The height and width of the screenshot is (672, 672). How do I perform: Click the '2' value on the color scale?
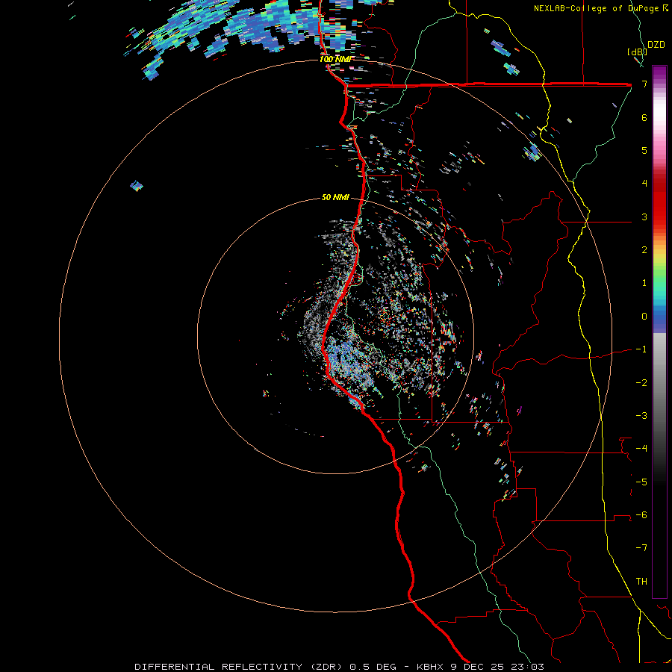(x=644, y=250)
